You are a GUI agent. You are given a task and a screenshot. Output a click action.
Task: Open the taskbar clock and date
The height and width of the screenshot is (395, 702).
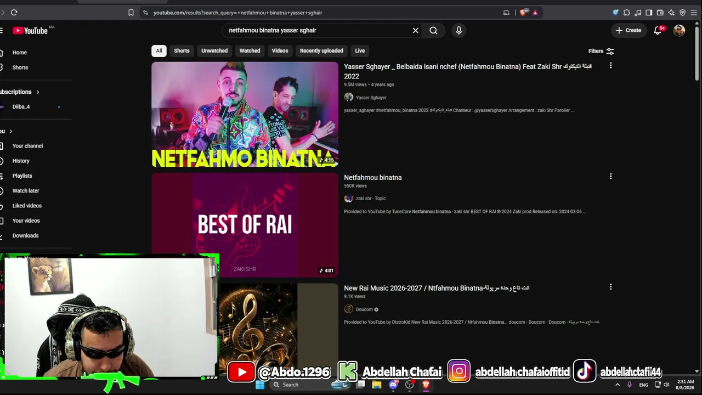685,385
